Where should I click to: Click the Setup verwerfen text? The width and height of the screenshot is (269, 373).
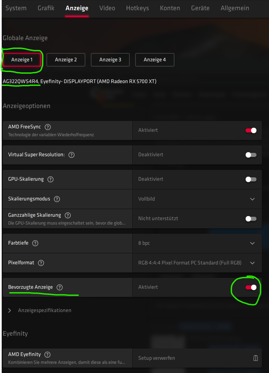click(157, 358)
